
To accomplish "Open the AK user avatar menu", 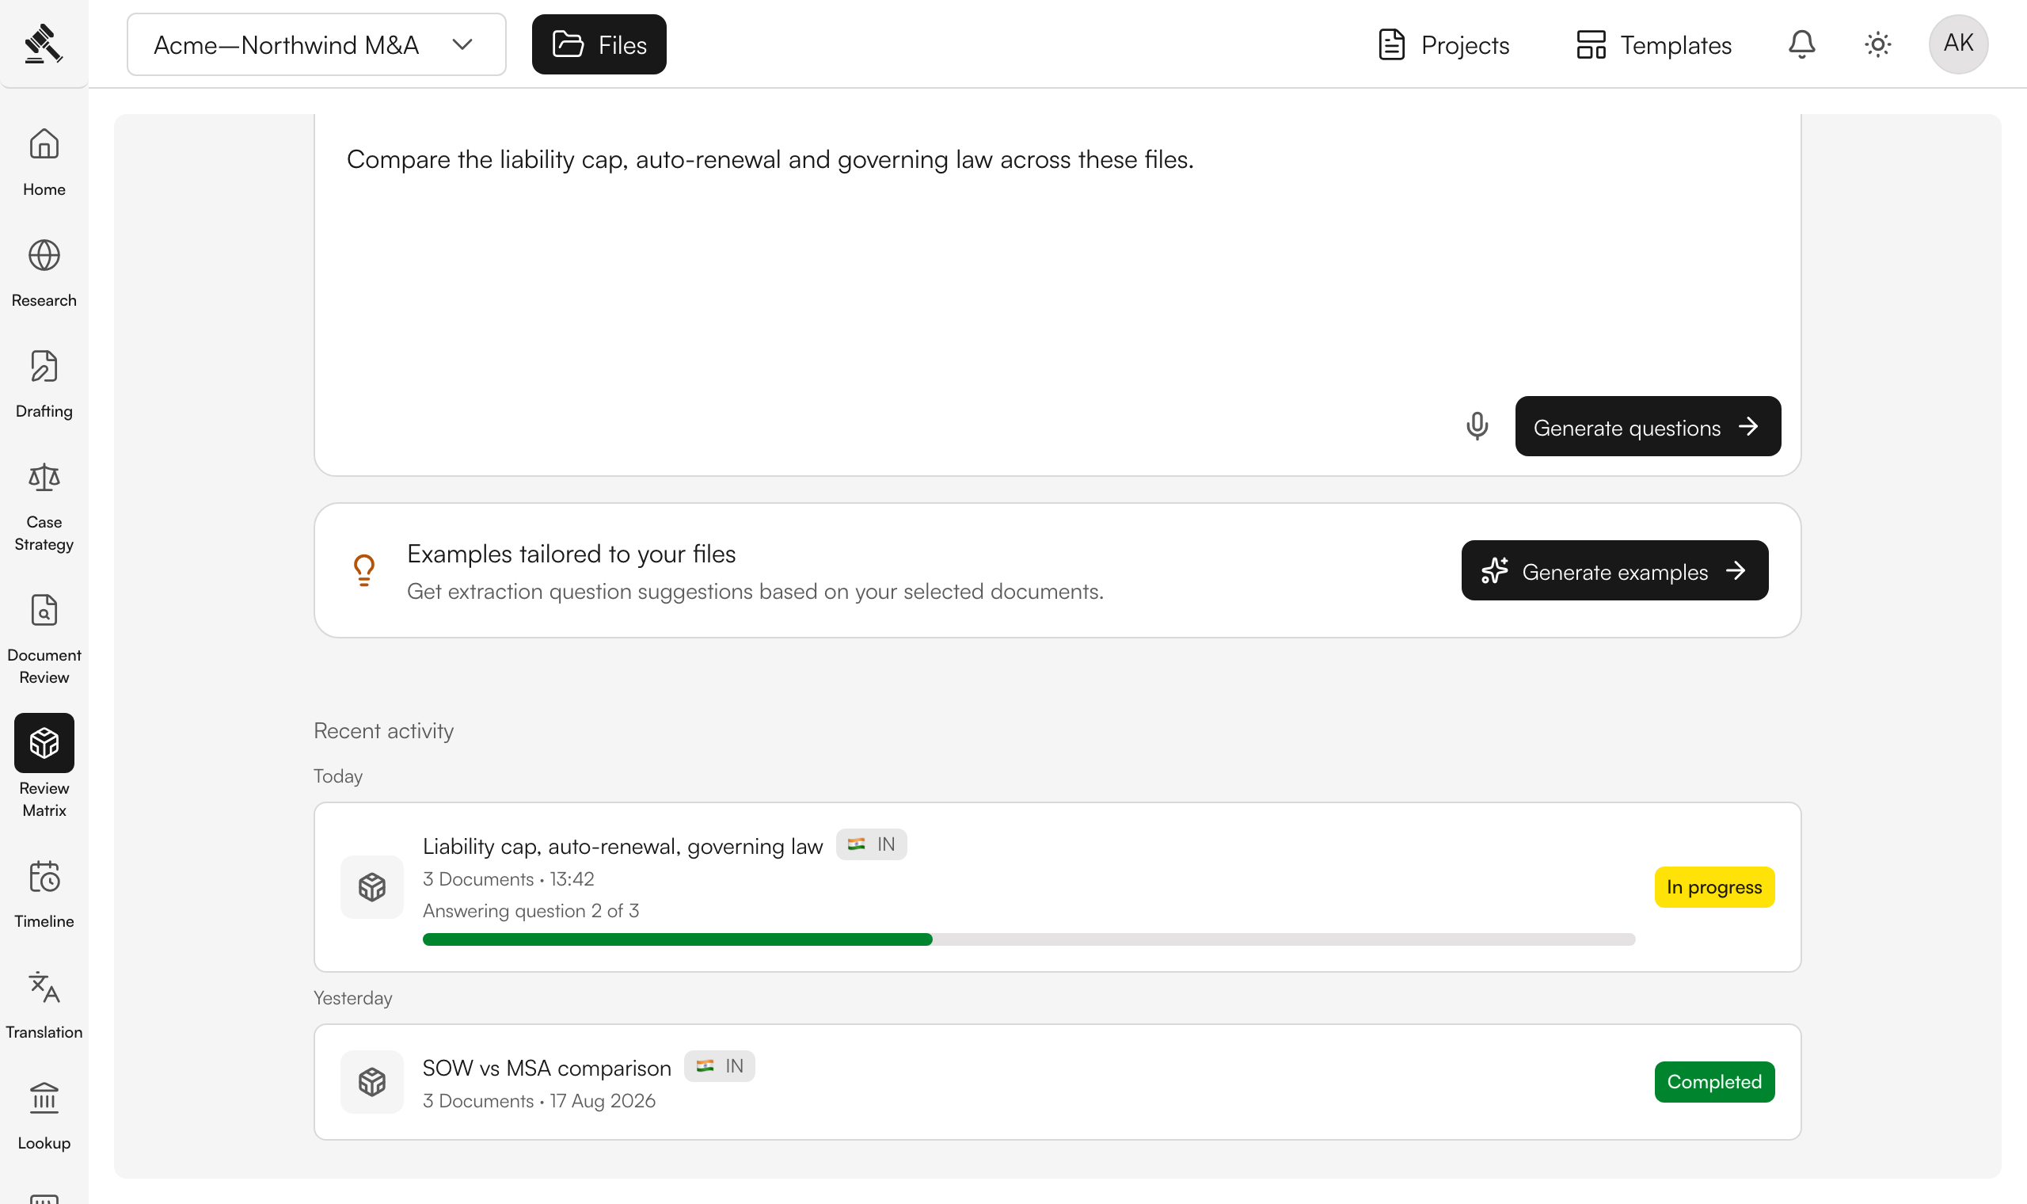I will (x=1958, y=44).
